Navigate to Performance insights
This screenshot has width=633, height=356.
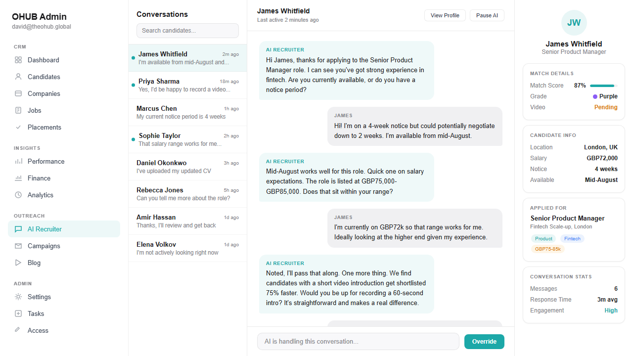[64, 161]
